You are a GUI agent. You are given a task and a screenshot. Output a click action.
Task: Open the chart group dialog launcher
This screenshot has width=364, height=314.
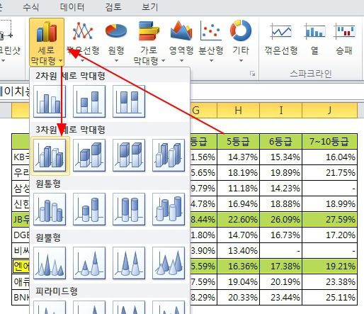[x=252, y=74]
